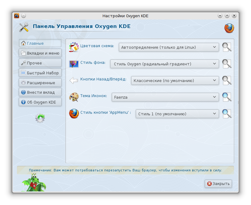Click the painter palette Тема Иконок icon

74,97
